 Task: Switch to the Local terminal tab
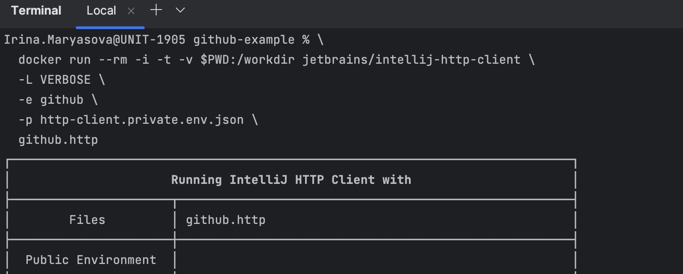101,11
